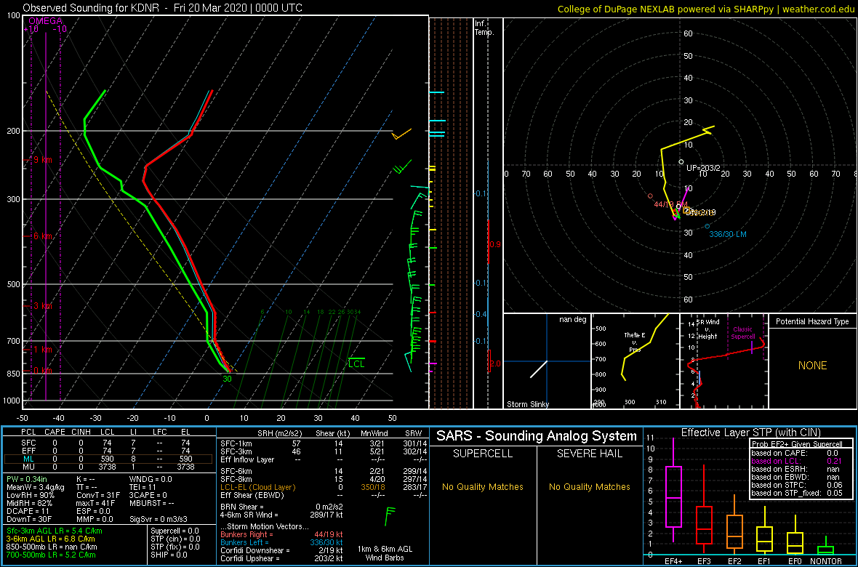Screen dimensions: 858x567
Task: Click the based on STPC probability row
Action: coord(798,485)
